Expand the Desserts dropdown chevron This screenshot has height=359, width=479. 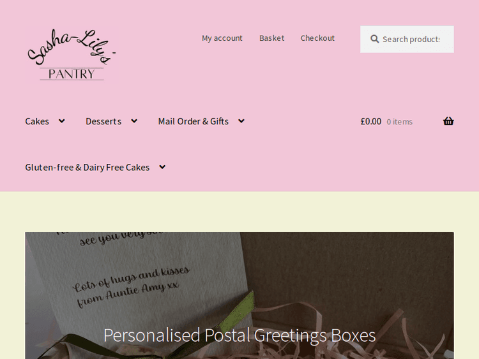pos(134,121)
